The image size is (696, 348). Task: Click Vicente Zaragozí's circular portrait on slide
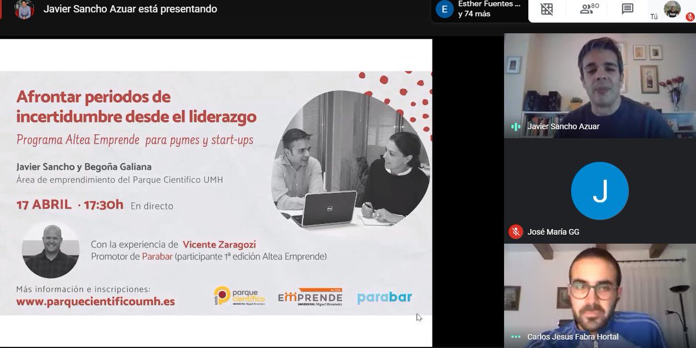50,250
